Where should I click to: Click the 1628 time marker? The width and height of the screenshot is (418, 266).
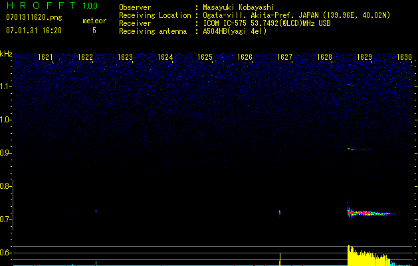coord(325,57)
